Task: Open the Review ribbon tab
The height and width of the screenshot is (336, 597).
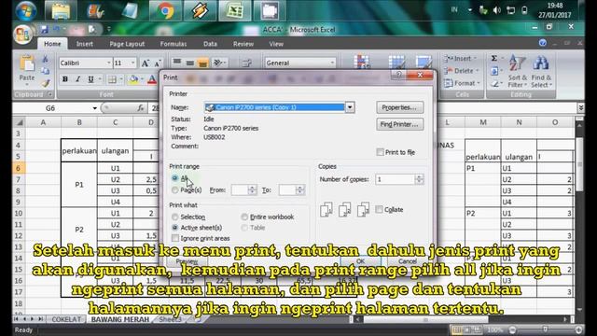Action: click(243, 44)
